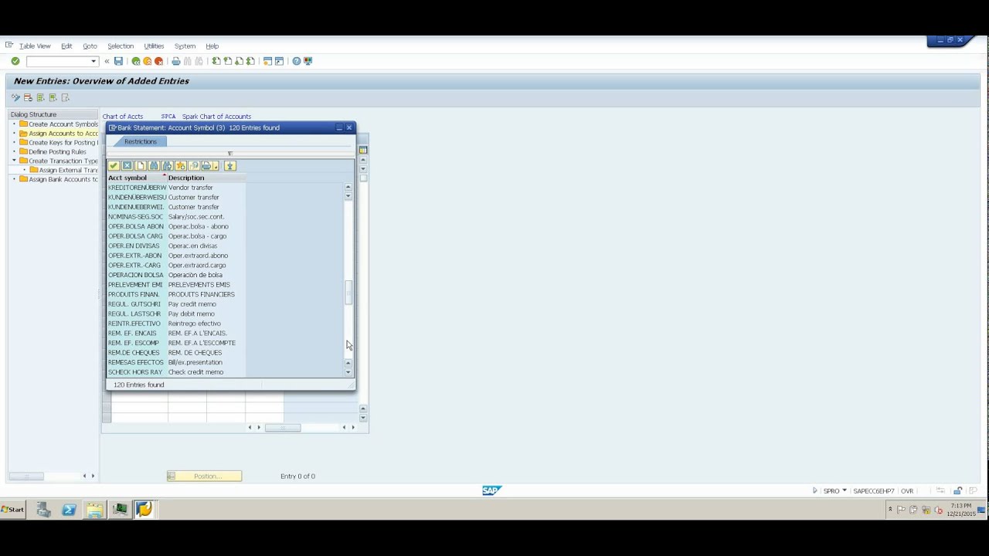Image resolution: width=989 pixels, height=556 pixels.
Task: Click the dialog Print icon
Action: (x=206, y=166)
